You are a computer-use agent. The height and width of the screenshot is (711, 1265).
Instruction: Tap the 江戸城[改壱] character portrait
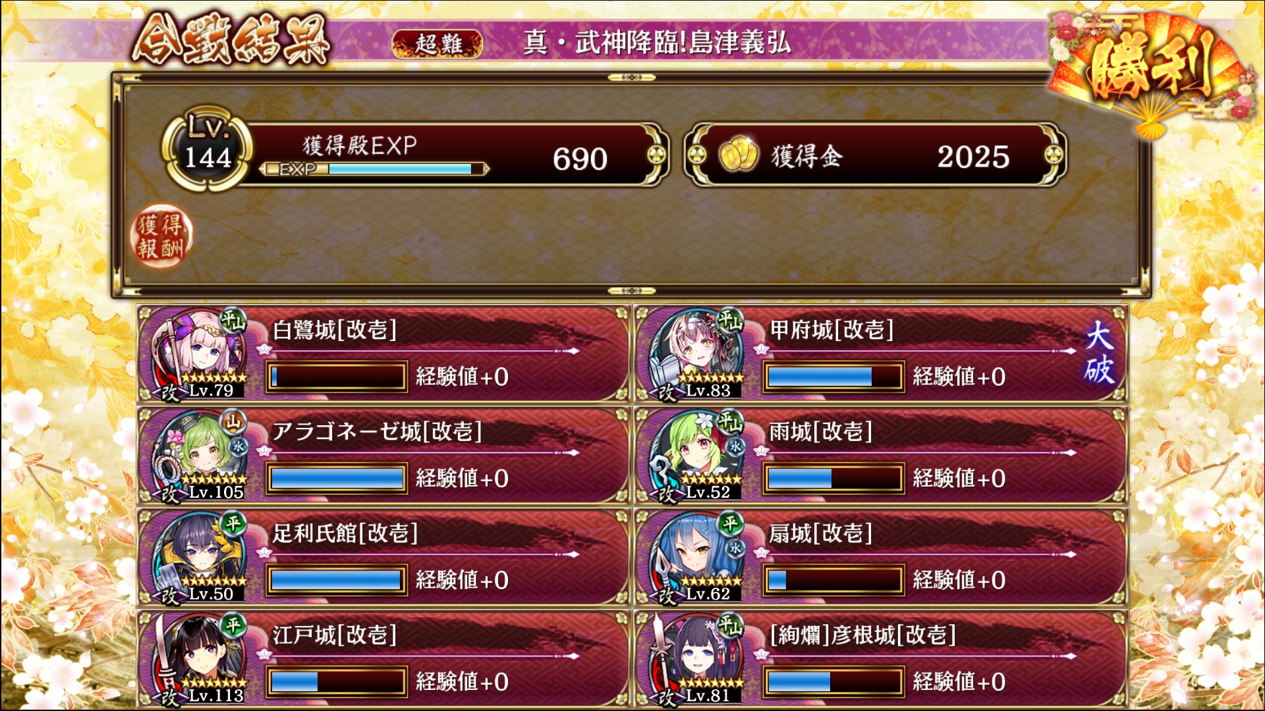coord(198,659)
